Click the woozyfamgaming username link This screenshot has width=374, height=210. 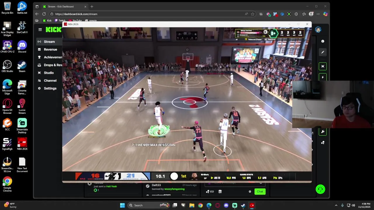175,189
